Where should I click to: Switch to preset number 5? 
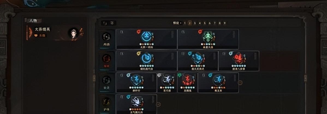tap(205, 23)
